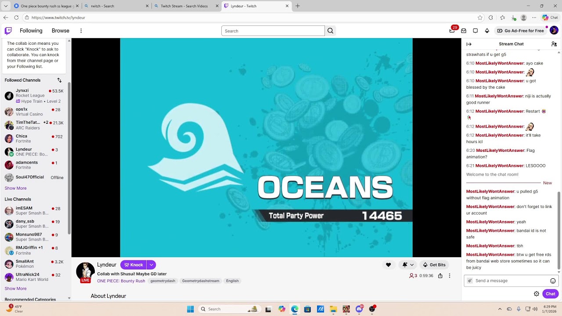Click the heart follow icon
562x316 pixels.
388,265
